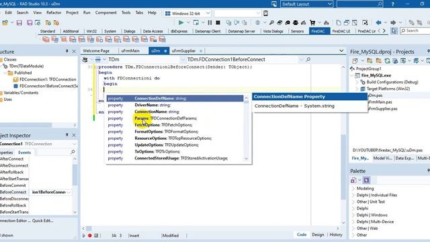This screenshot has width=430, height=242.
Task: Save the current file with the floppy icon
Action: tap(19, 23)
